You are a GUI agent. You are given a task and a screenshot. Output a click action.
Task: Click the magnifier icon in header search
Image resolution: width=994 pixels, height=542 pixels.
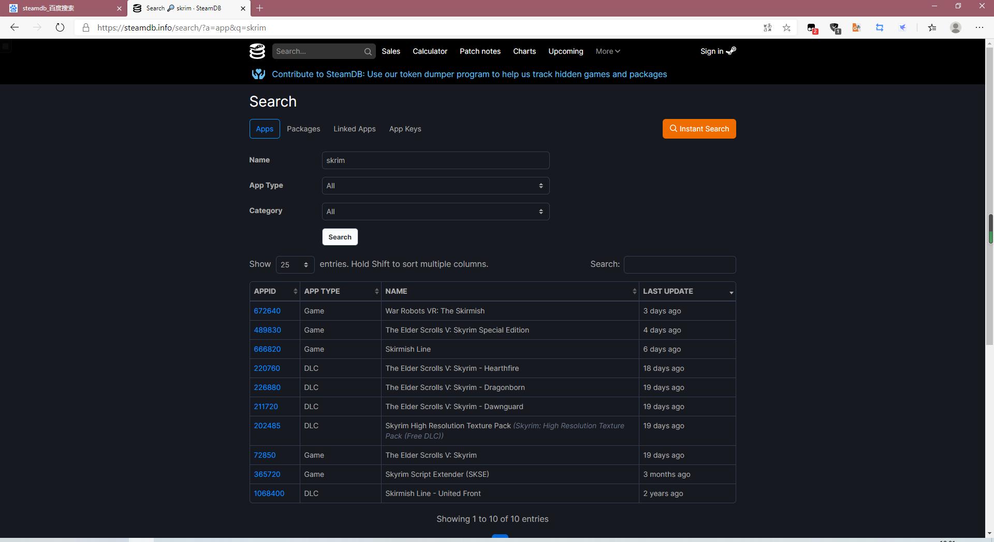(x=368, y=51)
